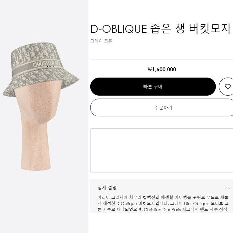The image size is (233, 233).
Task: Collapse the 상세 설명 section chevron
Action: point(227,188)
